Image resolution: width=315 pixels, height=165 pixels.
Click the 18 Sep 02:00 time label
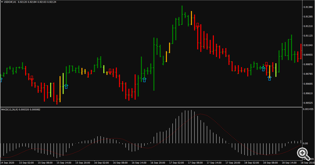(252, 163)
